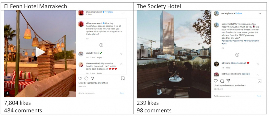Viewport: 269px width, 116px height.
Task: Like the elfennmarrakech post with heart icon
Action: (80, 78)
